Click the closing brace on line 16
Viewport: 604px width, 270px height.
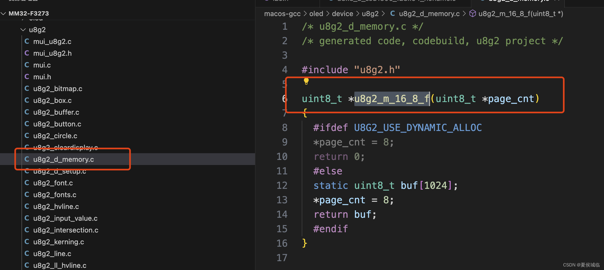pyautogui.click(x=305, y=243)
